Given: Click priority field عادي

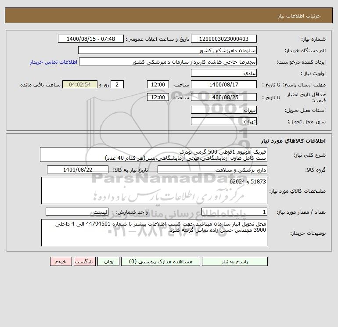Looking at the screenshot, I should [224, 73].
